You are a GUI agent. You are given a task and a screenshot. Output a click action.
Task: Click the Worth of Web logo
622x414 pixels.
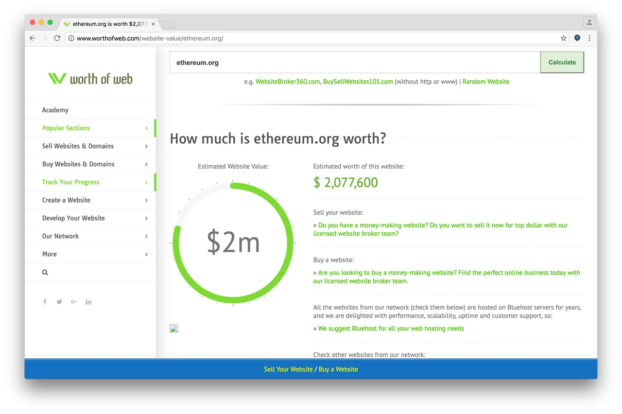(x=90, y=79)
